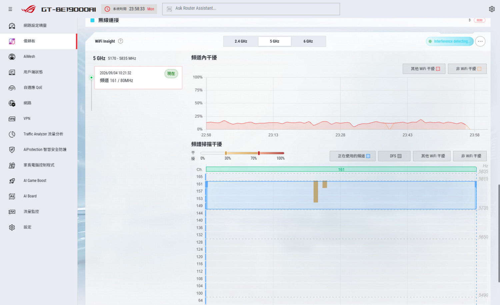This screenshot has width=500, height=305.
Task: Toggle the hamburger sidebar menu
Action: [x=10, y=9]
